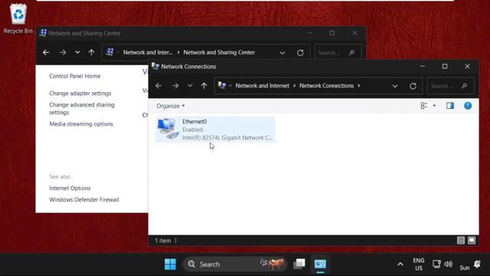Screen dimensions: 490x276
Task: Click the Network and Sharing Center address bar icon
Action: [x=109, y=52]
